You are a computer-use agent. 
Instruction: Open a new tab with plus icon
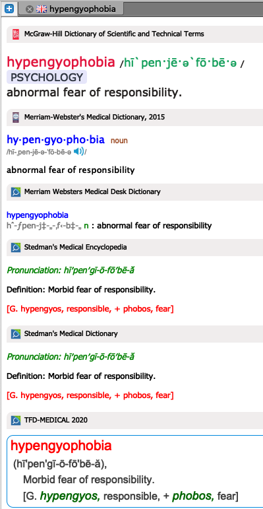tap(9, 9)
